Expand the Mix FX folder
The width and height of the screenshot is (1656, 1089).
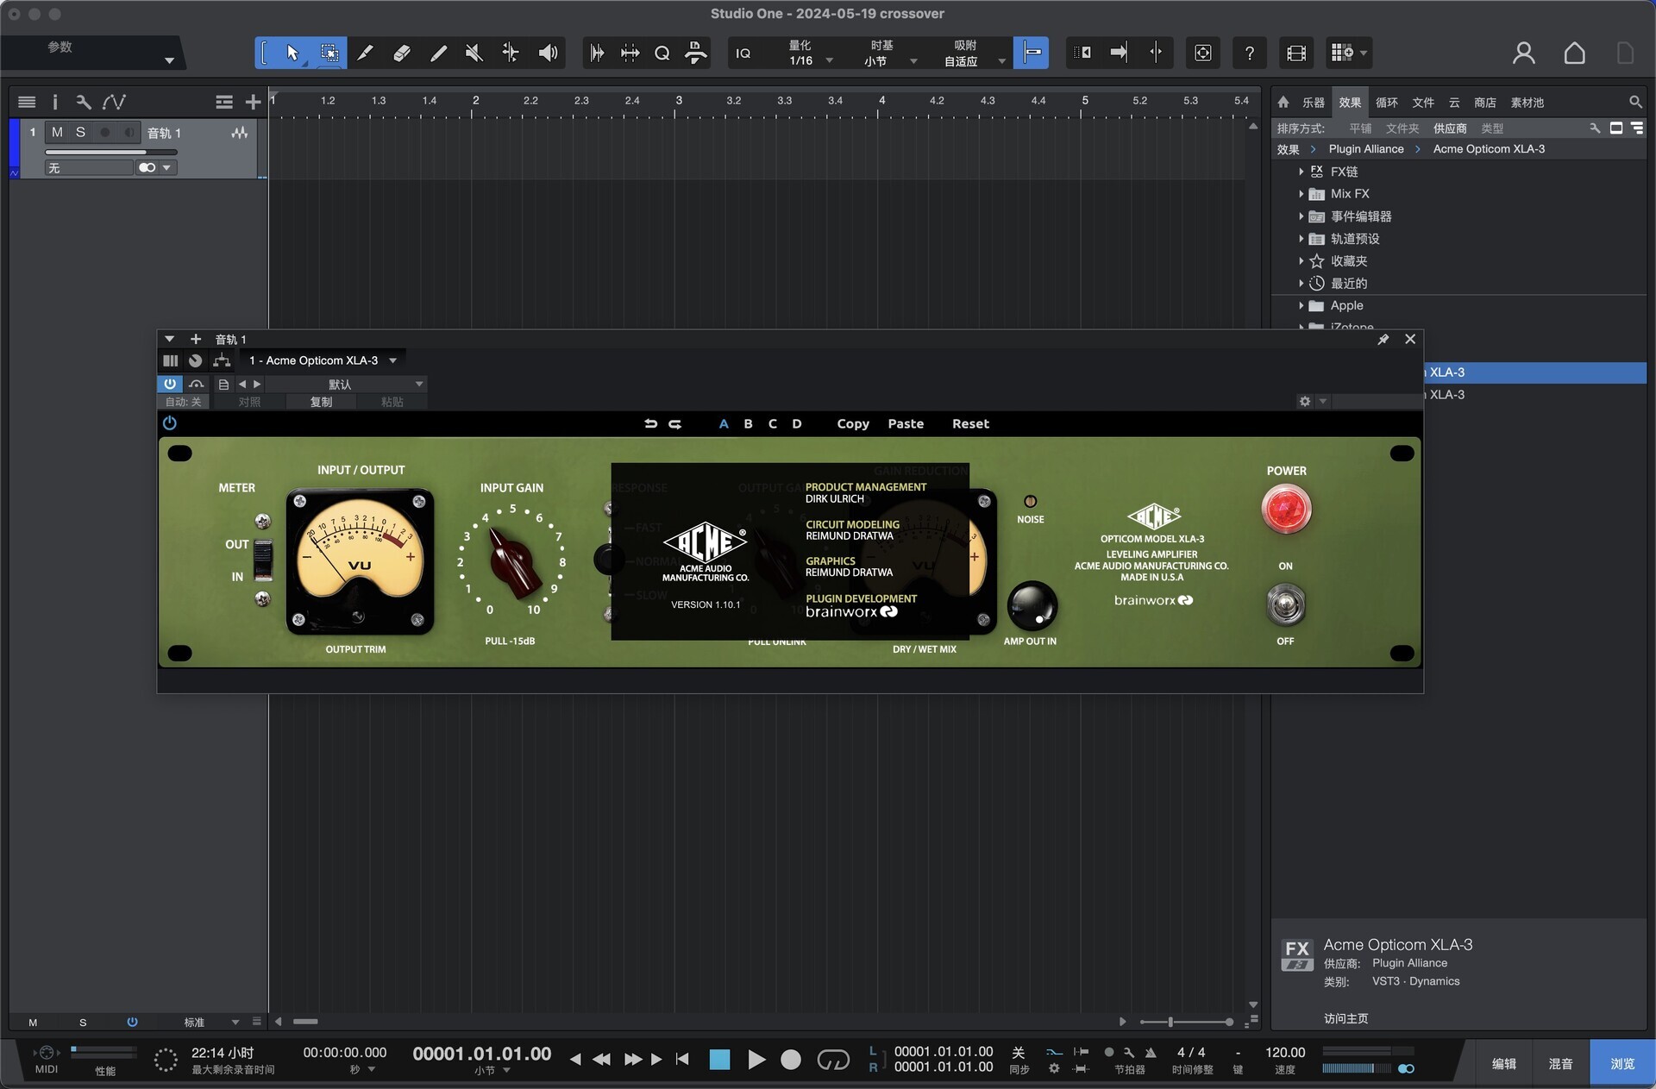pos(1302,194)
